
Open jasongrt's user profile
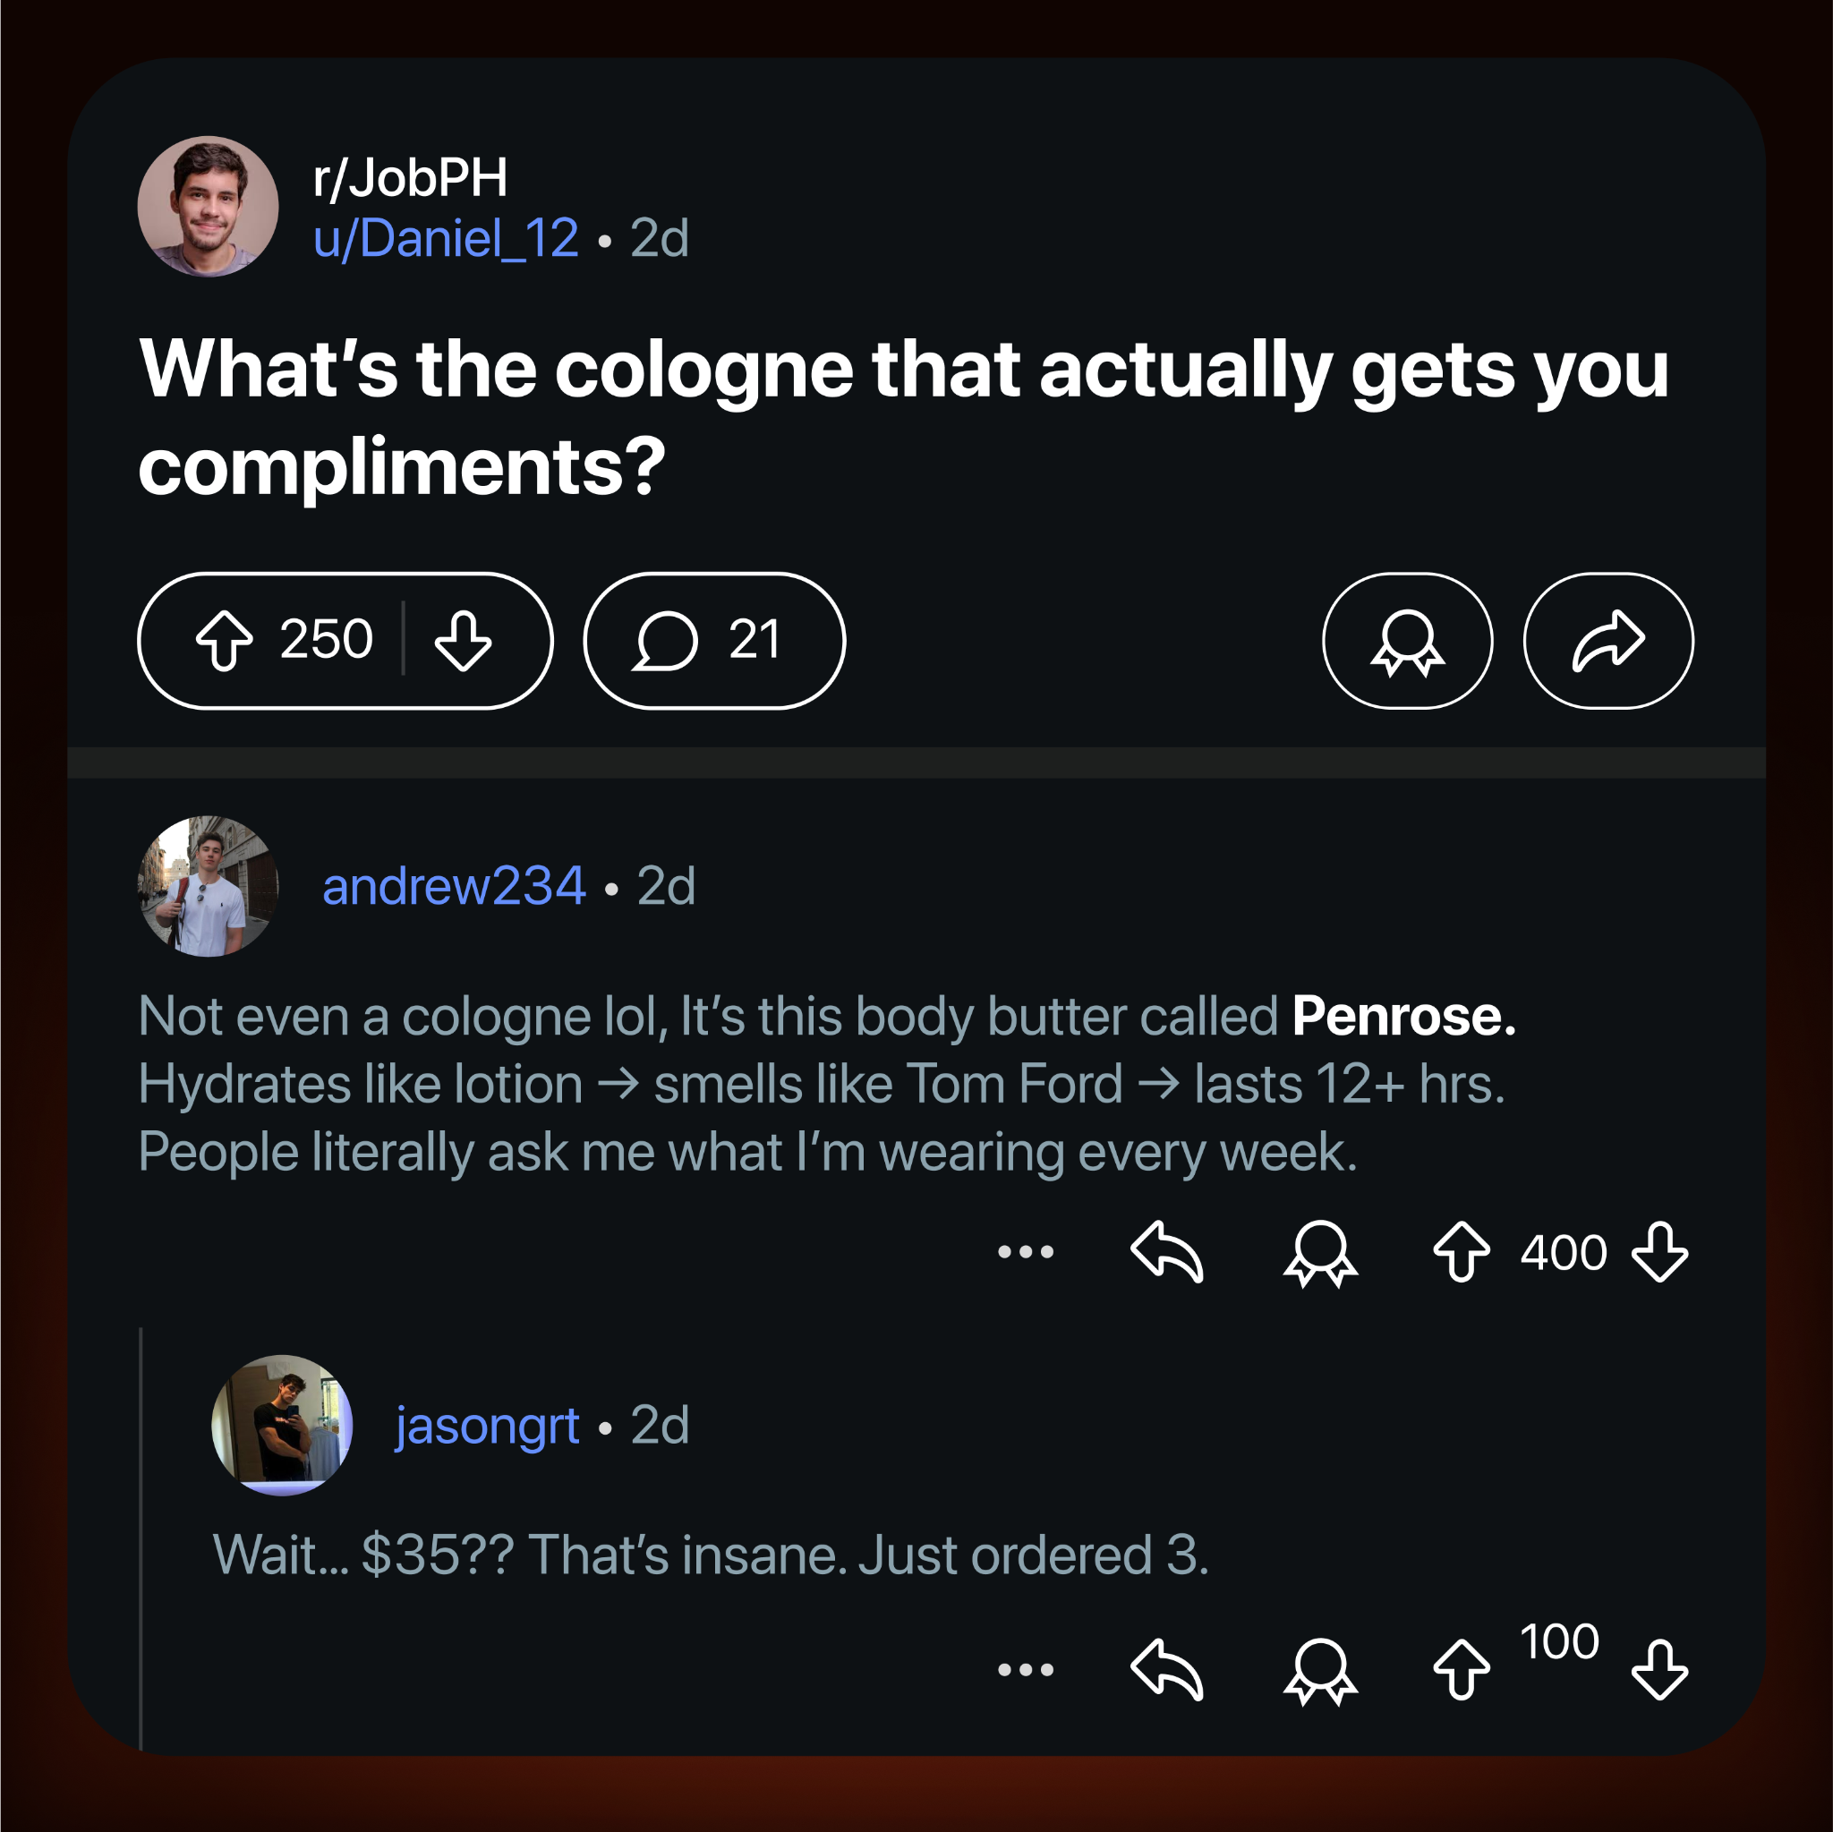488,1425
